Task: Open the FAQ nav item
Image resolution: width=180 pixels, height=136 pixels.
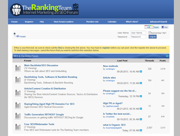Action: [x=42, y=22]
